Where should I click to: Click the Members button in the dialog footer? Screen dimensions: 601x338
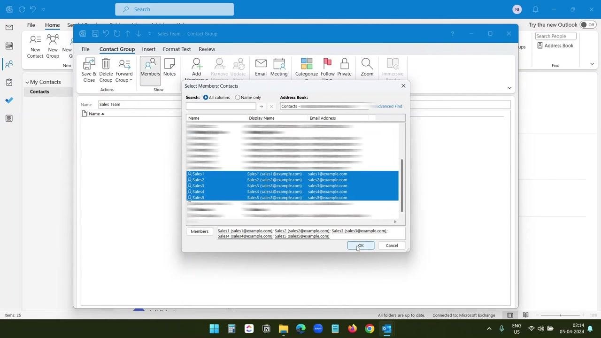tap(200, 231)
